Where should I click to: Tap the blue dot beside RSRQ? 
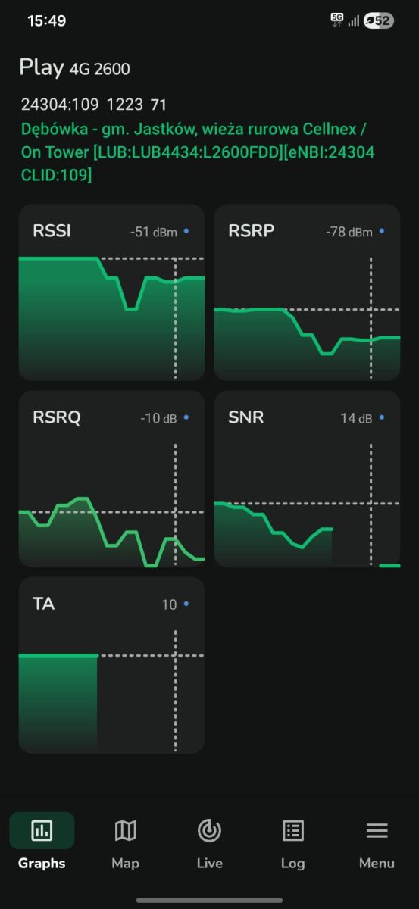(x=186, y=417)
